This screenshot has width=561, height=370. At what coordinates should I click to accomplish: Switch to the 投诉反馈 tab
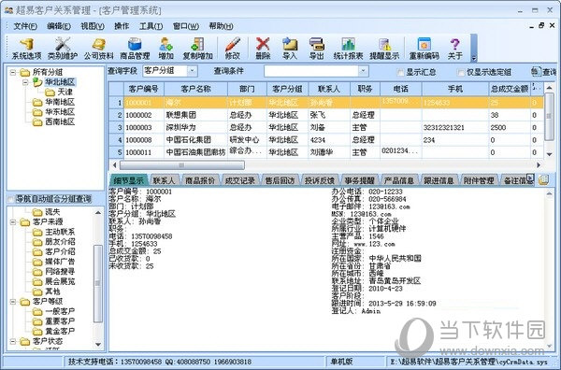[320, 180]
